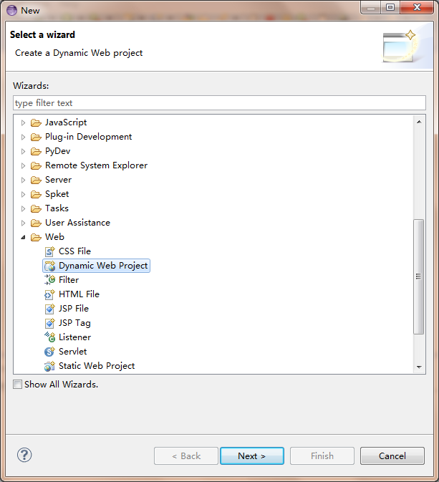Viewport: 439px width, 482px height.
Task: Select the CSS File wizard icon
Action: 49,251
